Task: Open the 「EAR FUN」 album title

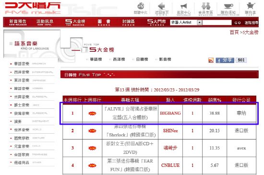Action: click(130, 165)
